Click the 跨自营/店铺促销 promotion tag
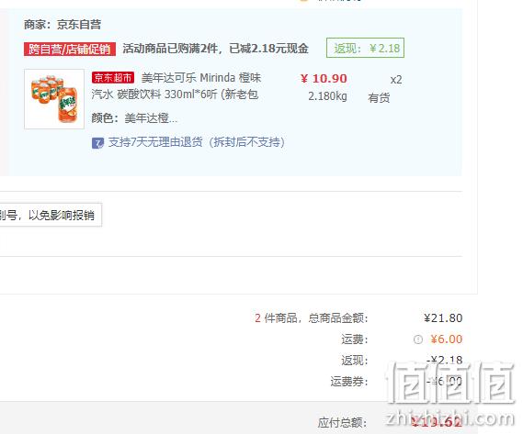The image size is (523, 434). 70,49
